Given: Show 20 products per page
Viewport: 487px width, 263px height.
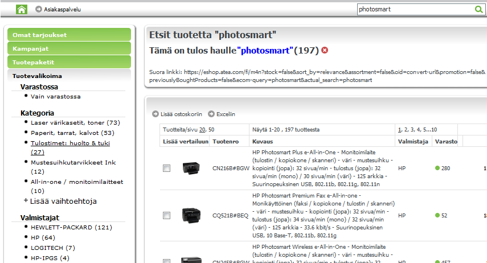Looking at the screenshot, I should (202, 129).
